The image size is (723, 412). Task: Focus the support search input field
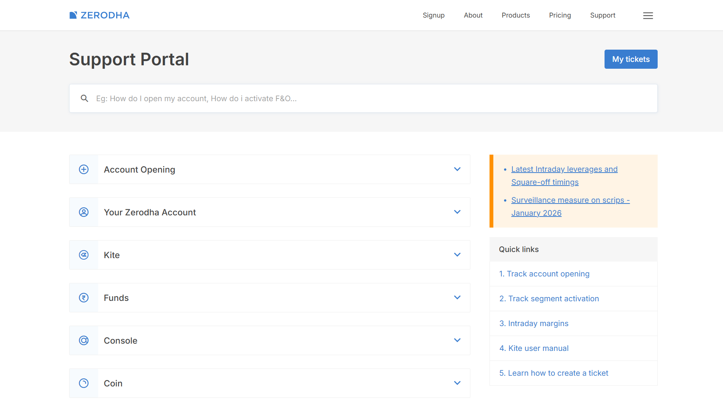(363, 99)
